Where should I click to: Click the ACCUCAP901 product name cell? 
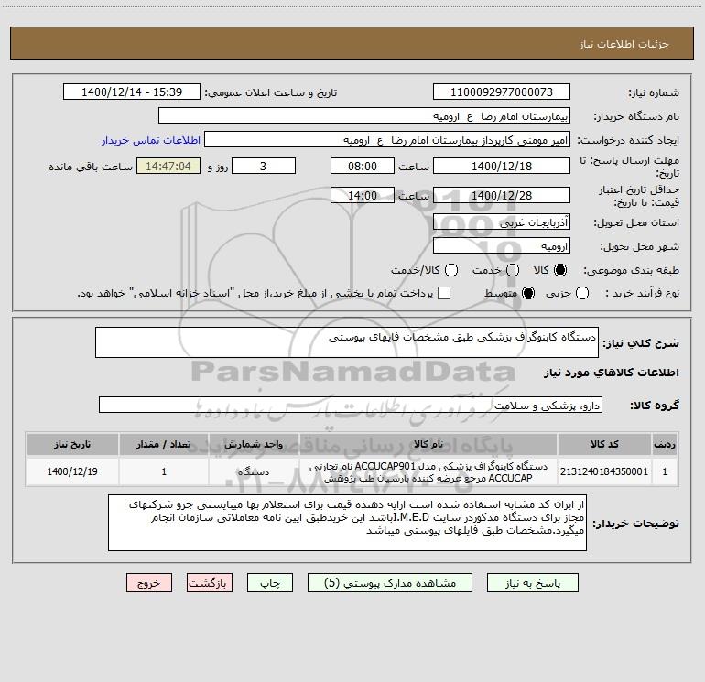coord(428,471)
